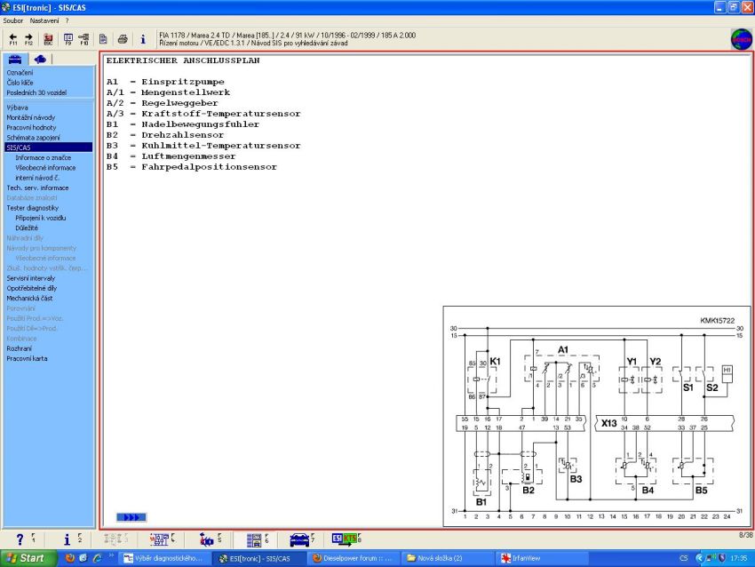This screenshot has height=567, width=755.
Task: Print the page with the printer icon
Action: pos(123,39)
